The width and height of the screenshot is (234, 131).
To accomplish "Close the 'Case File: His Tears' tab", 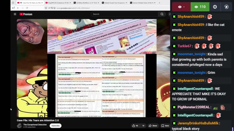I will (42, 3).
